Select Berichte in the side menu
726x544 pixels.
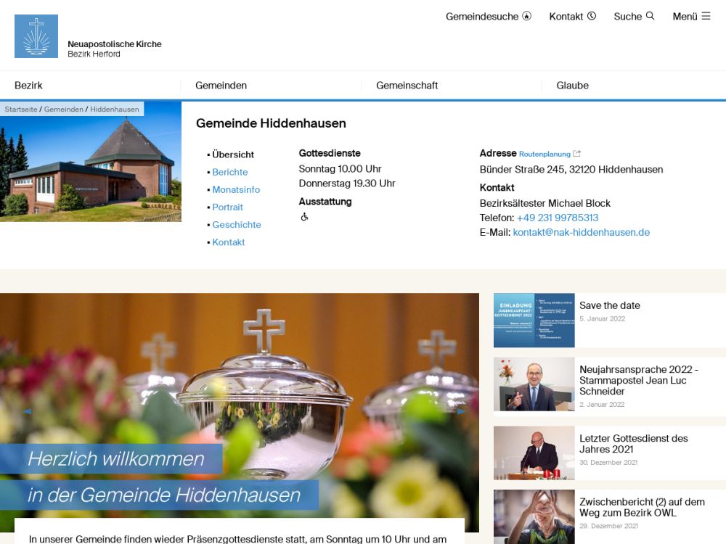tap(229, 172)
